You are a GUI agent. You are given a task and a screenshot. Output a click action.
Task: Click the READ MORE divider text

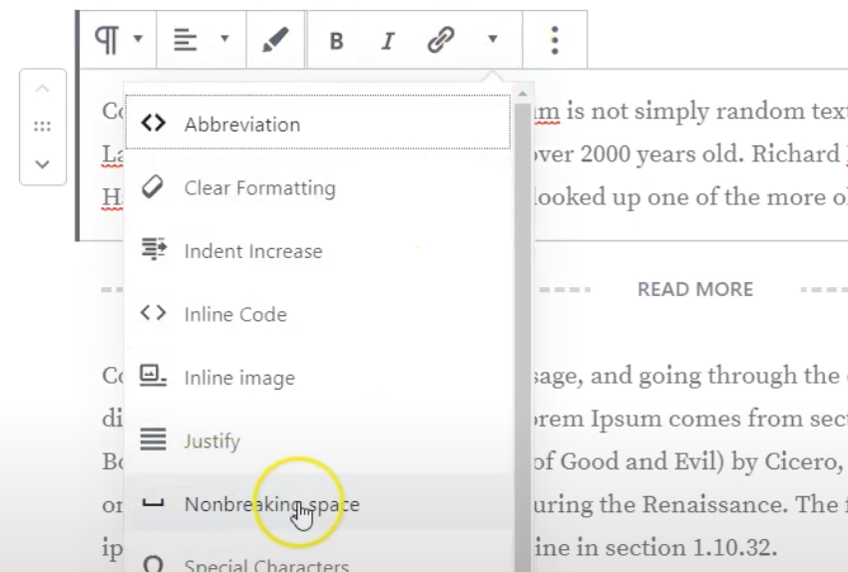695,290
